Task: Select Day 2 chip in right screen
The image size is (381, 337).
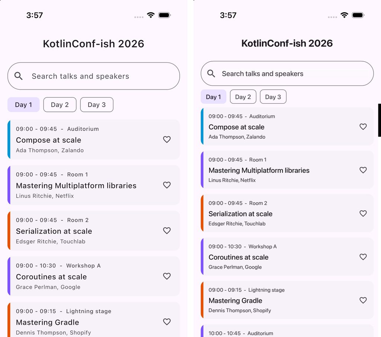Action: click(x=243, y=97)
